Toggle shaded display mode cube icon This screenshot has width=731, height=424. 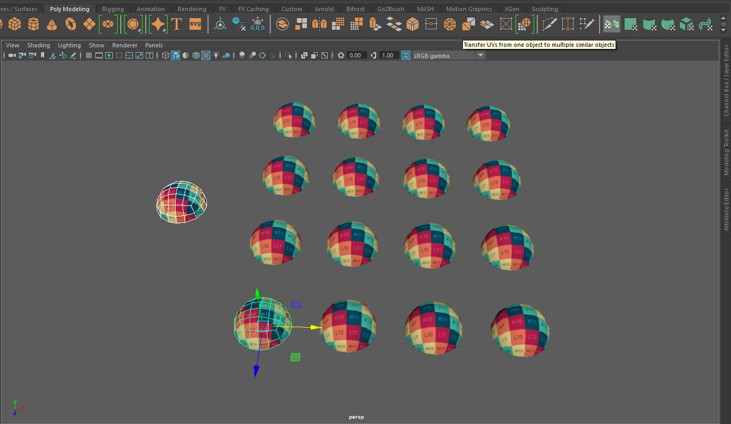point(175,55)
